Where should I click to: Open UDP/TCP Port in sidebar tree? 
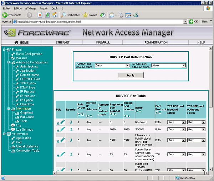tap(30, 79)
